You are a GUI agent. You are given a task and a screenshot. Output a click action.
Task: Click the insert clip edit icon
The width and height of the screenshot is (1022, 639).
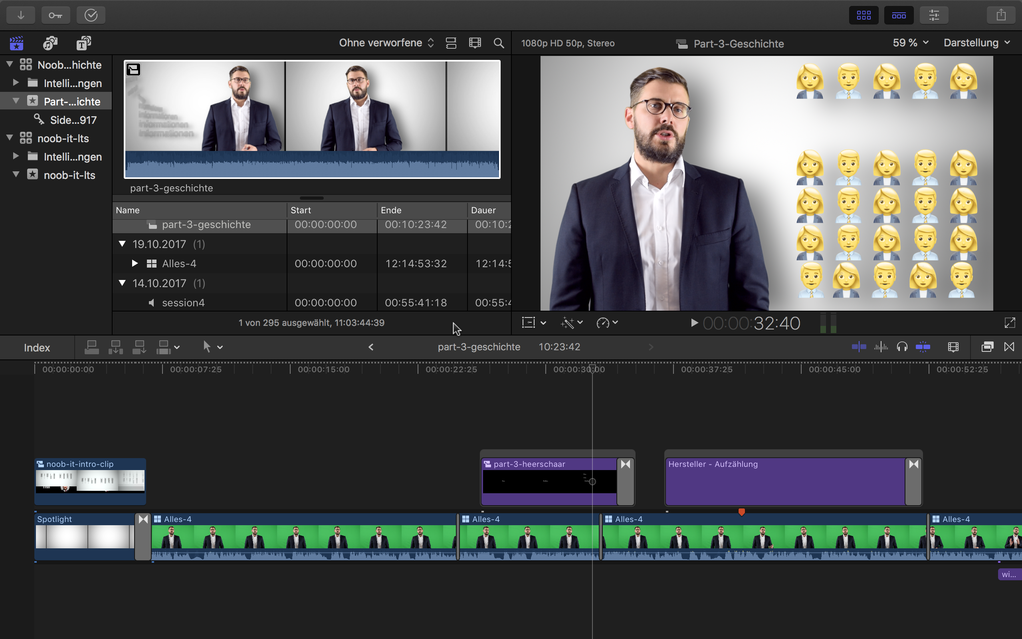click(x=115, y=347)
